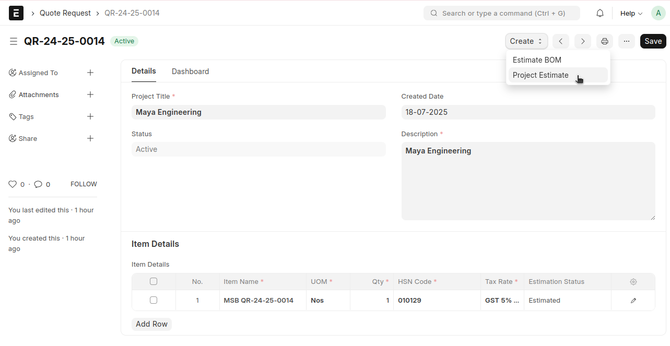Click the heart like icon

13,184
